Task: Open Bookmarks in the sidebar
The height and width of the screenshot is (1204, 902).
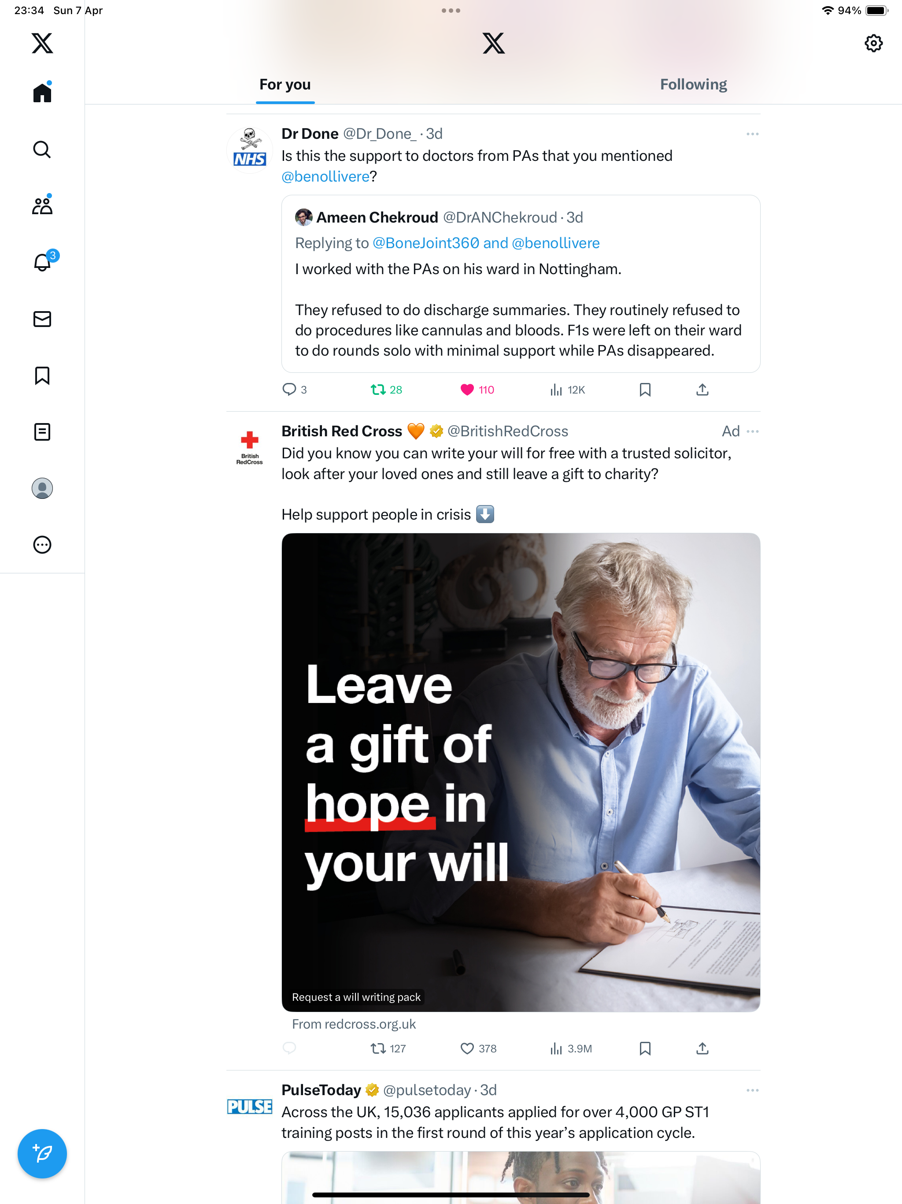Action: pos(42,375)
